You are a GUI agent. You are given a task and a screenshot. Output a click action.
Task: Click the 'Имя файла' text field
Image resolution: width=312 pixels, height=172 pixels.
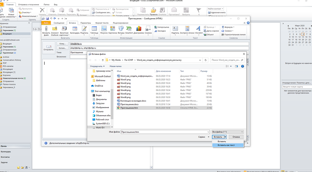164,132
